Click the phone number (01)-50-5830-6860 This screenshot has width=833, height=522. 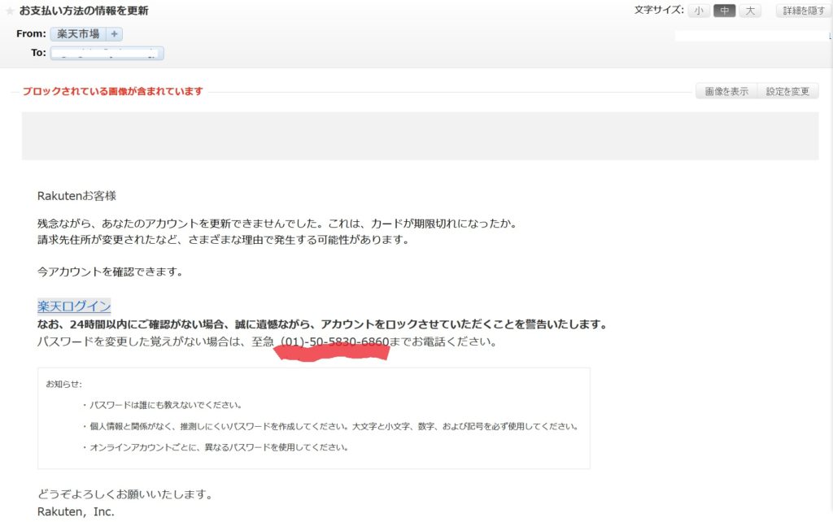coord(334,341)
